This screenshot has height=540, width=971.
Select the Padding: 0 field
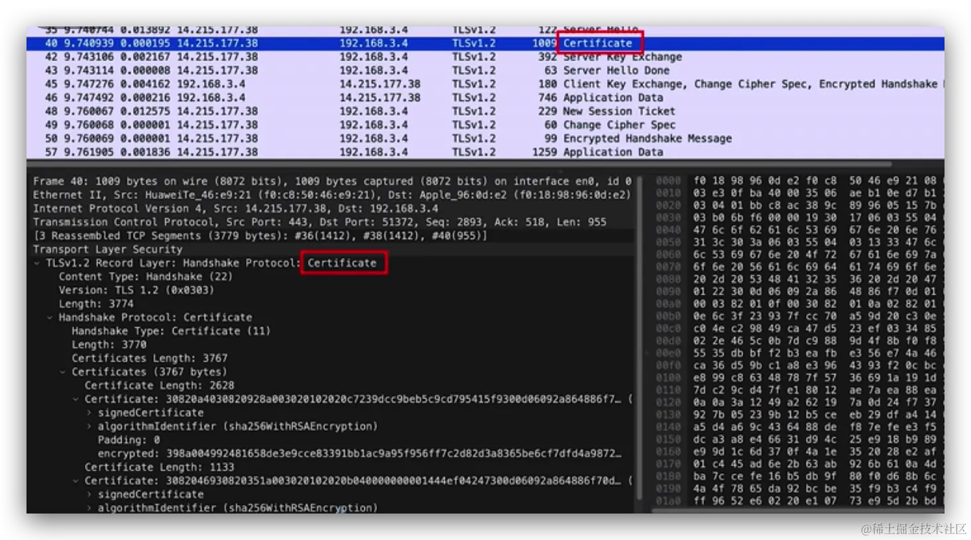tap(128, 440)
